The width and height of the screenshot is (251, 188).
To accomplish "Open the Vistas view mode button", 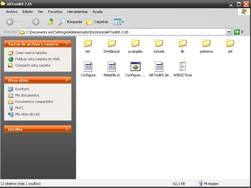I will click(x=117, y=22).
